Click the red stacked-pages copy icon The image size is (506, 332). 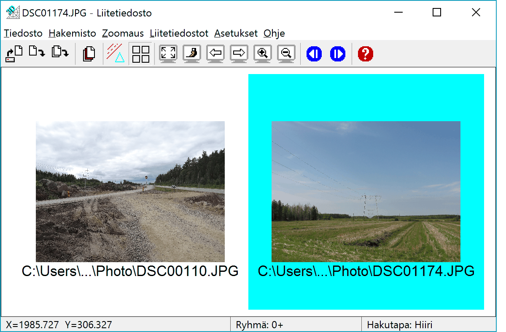coord(89,54)
